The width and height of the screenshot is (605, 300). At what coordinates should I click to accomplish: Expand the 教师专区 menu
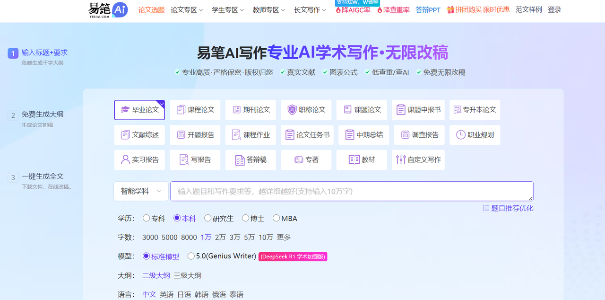click(x=269, y=9)
